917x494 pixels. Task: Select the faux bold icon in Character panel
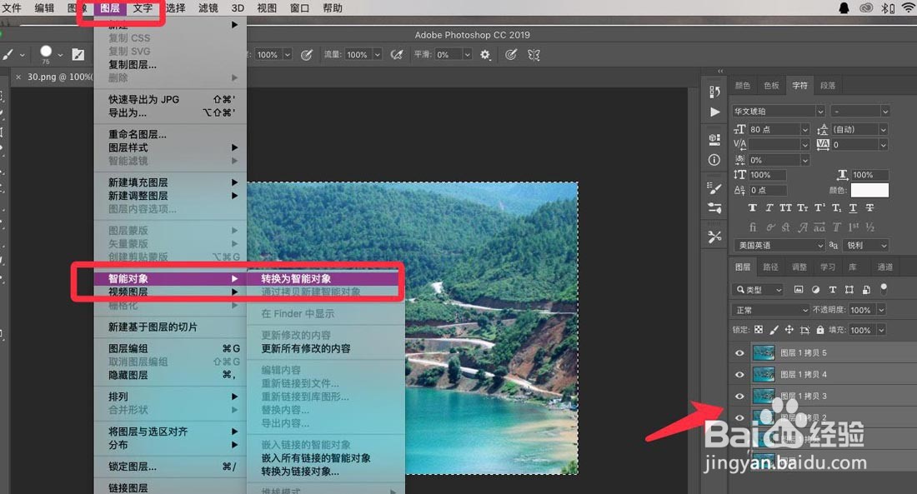click(753, 207)
